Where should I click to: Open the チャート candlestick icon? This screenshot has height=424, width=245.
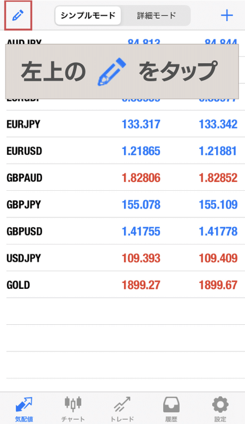(x=73, y=404)
